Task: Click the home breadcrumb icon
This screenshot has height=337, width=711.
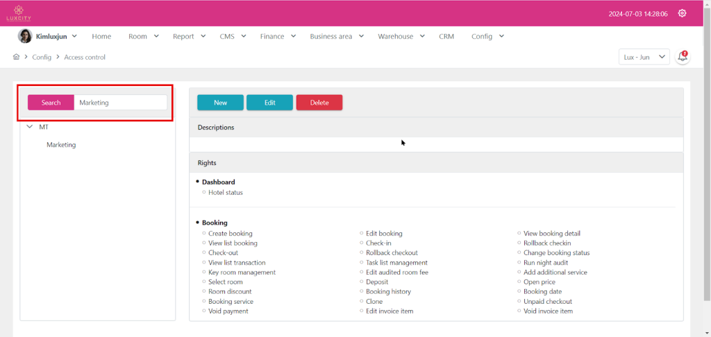Action: [16, 57]
